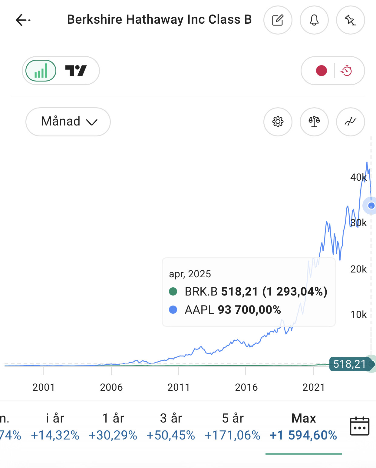Open the calendar date-range icon

point(359,426)
